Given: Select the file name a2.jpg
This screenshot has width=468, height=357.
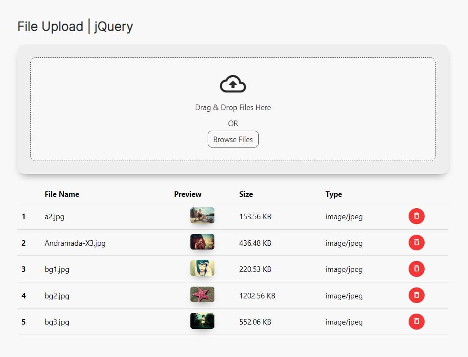Looking at the screenshot, I should coord(54,217).
